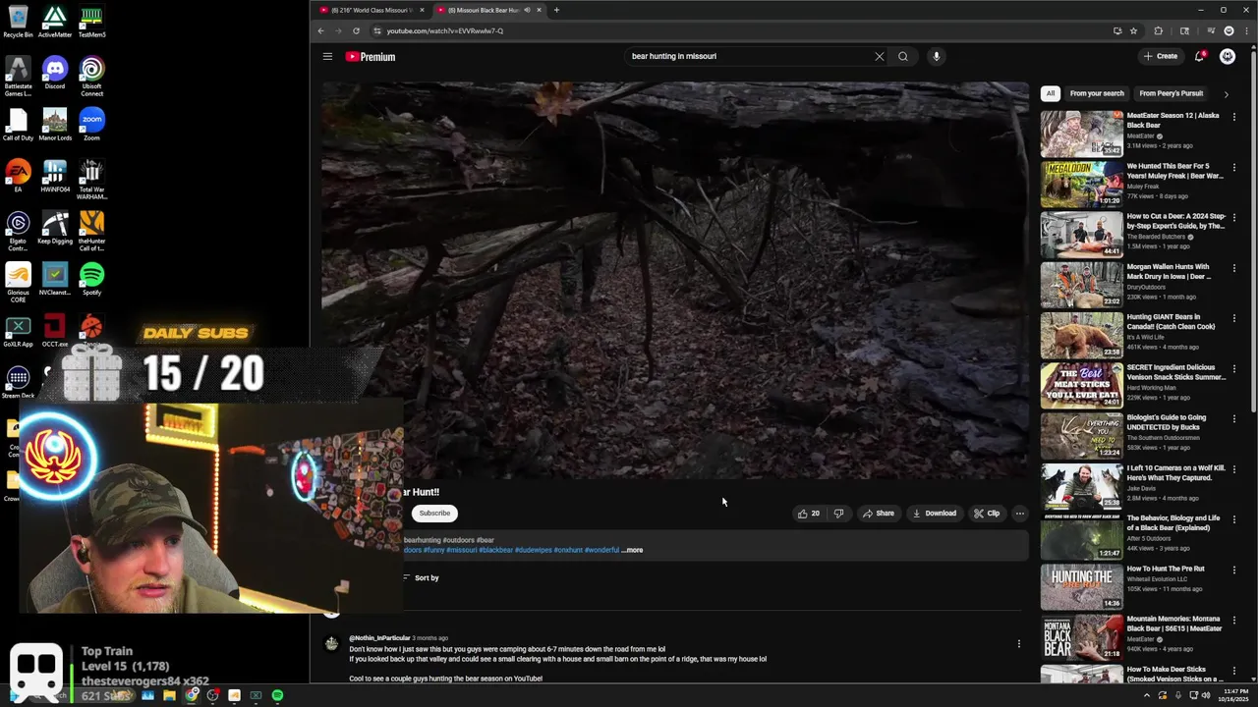
Task: Open a new Chrome tab
Action: 556,10
